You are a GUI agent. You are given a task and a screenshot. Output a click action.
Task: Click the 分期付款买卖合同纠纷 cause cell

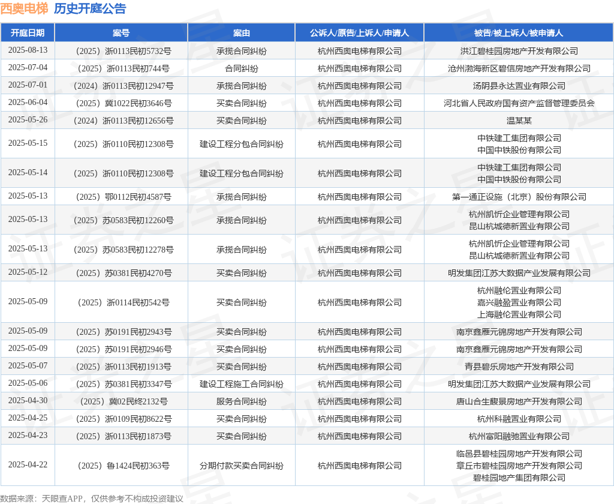[x=242, y=466]
